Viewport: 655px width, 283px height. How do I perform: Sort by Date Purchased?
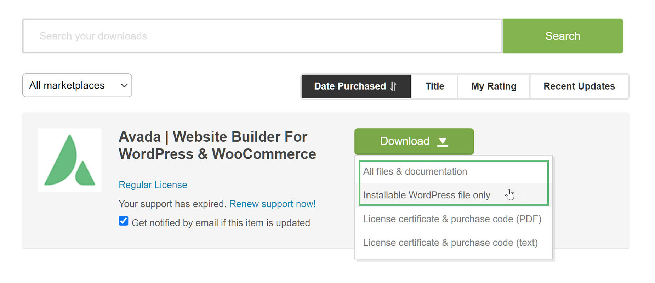(356, 86)
